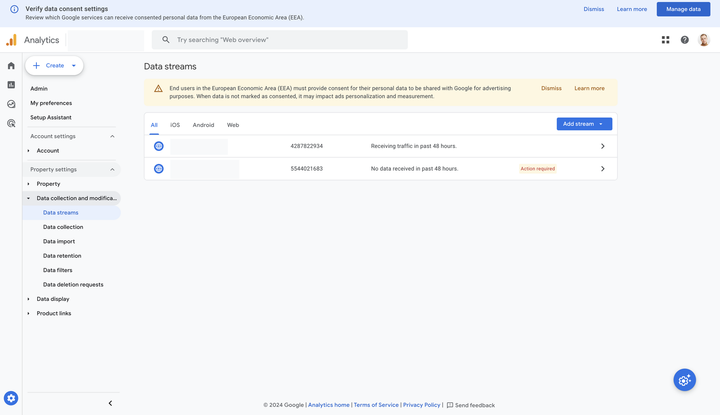Open the Explore compass icon
The image size is (720, 415).
pyautogui.click(x=11, y=104)
